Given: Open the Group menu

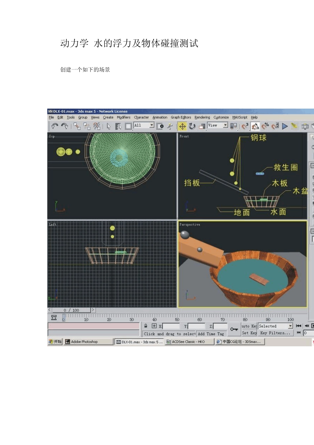Looking at the screenshot, I should click(83, 117).
